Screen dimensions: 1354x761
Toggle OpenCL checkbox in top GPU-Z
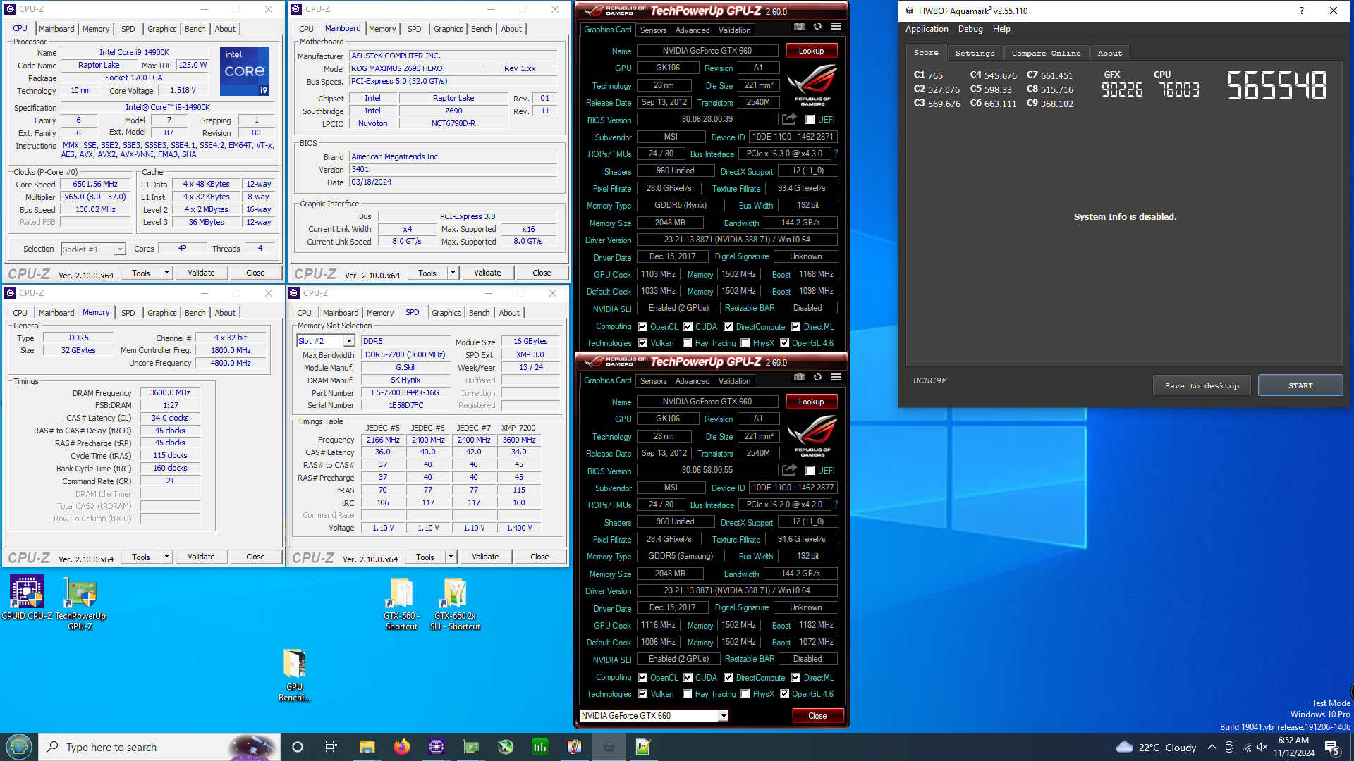[642, 327]
